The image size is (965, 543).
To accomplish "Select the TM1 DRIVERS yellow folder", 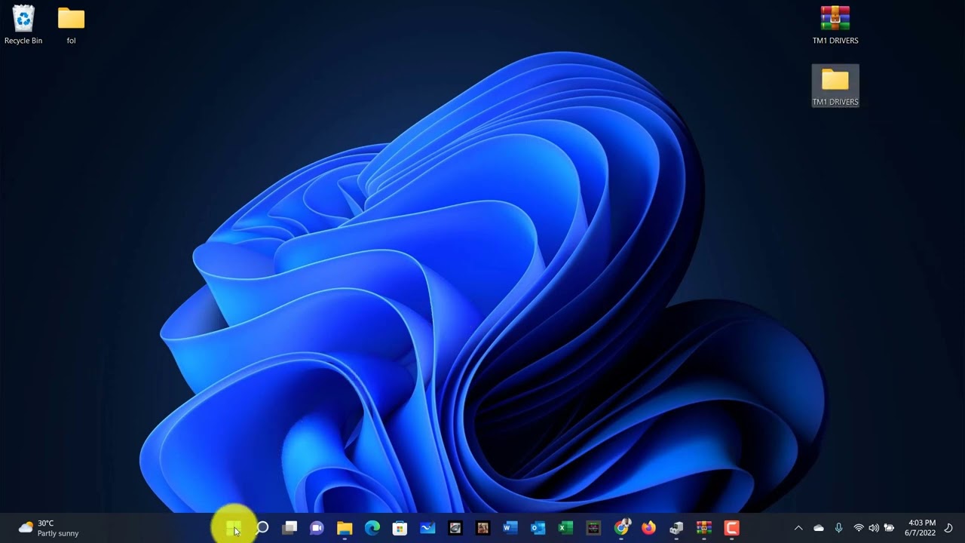I will click(835, 86).
